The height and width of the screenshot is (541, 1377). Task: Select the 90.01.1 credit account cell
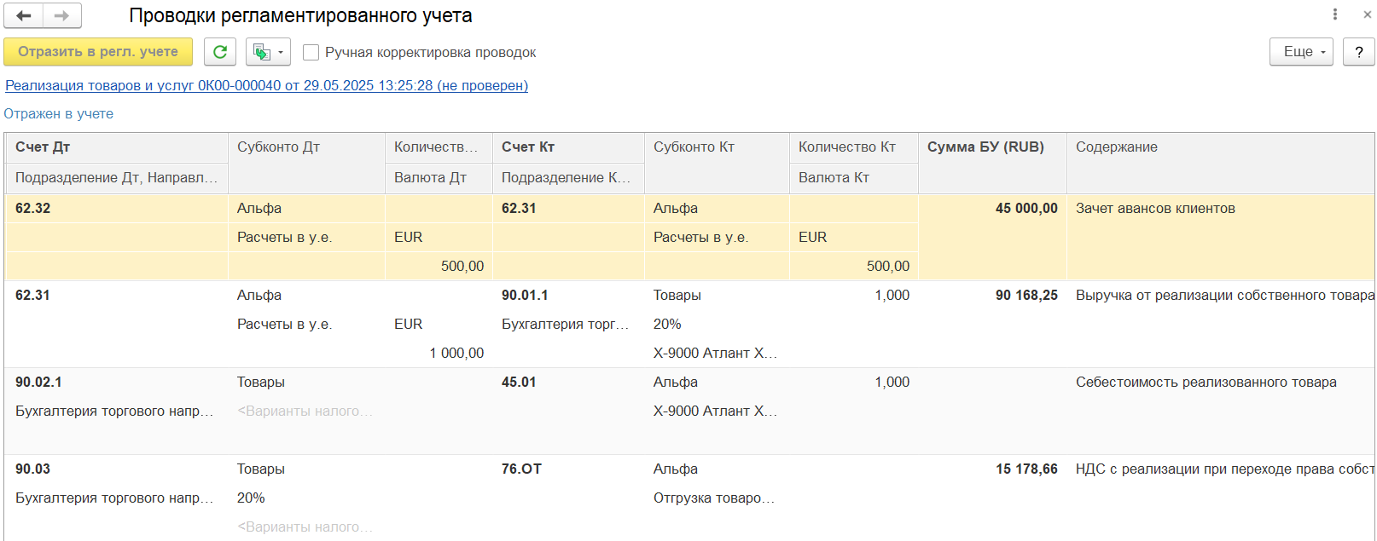(525, 295)
